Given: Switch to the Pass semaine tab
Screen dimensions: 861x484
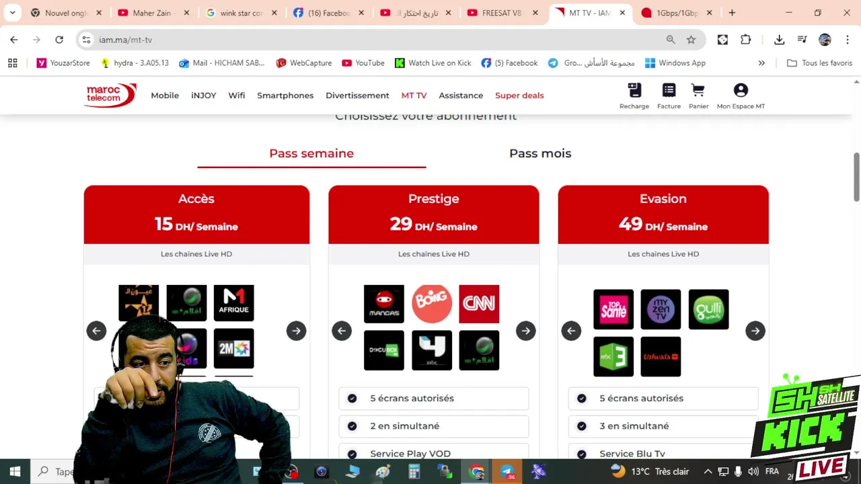Looking at the screenshot, I should point(311,153).
